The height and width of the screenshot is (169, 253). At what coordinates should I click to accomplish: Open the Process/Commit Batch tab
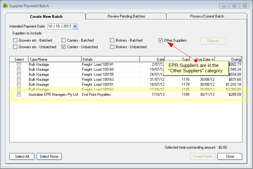click(207, 16)
